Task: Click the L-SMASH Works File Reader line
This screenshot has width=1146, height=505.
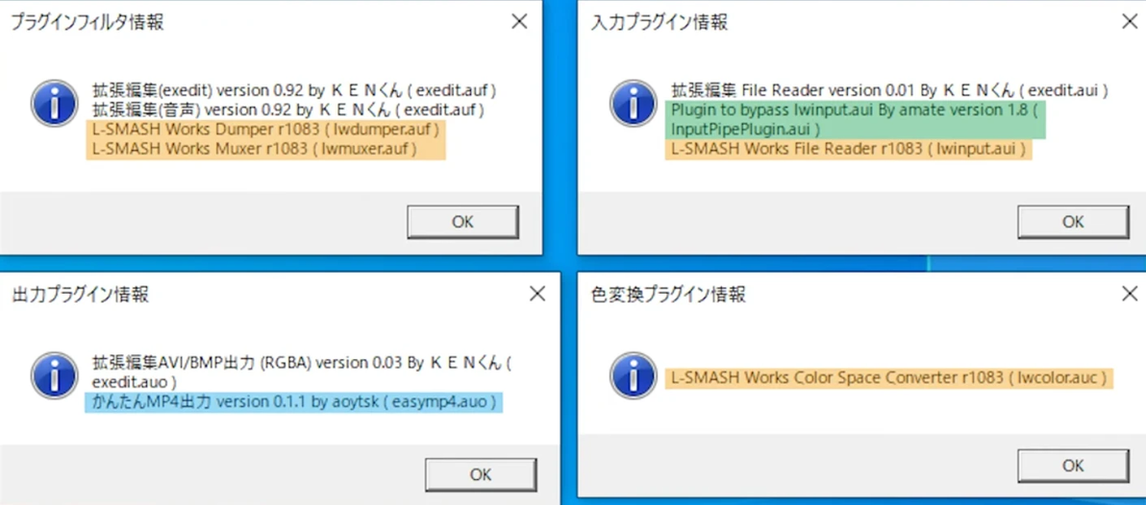Action: pos(849,150)
